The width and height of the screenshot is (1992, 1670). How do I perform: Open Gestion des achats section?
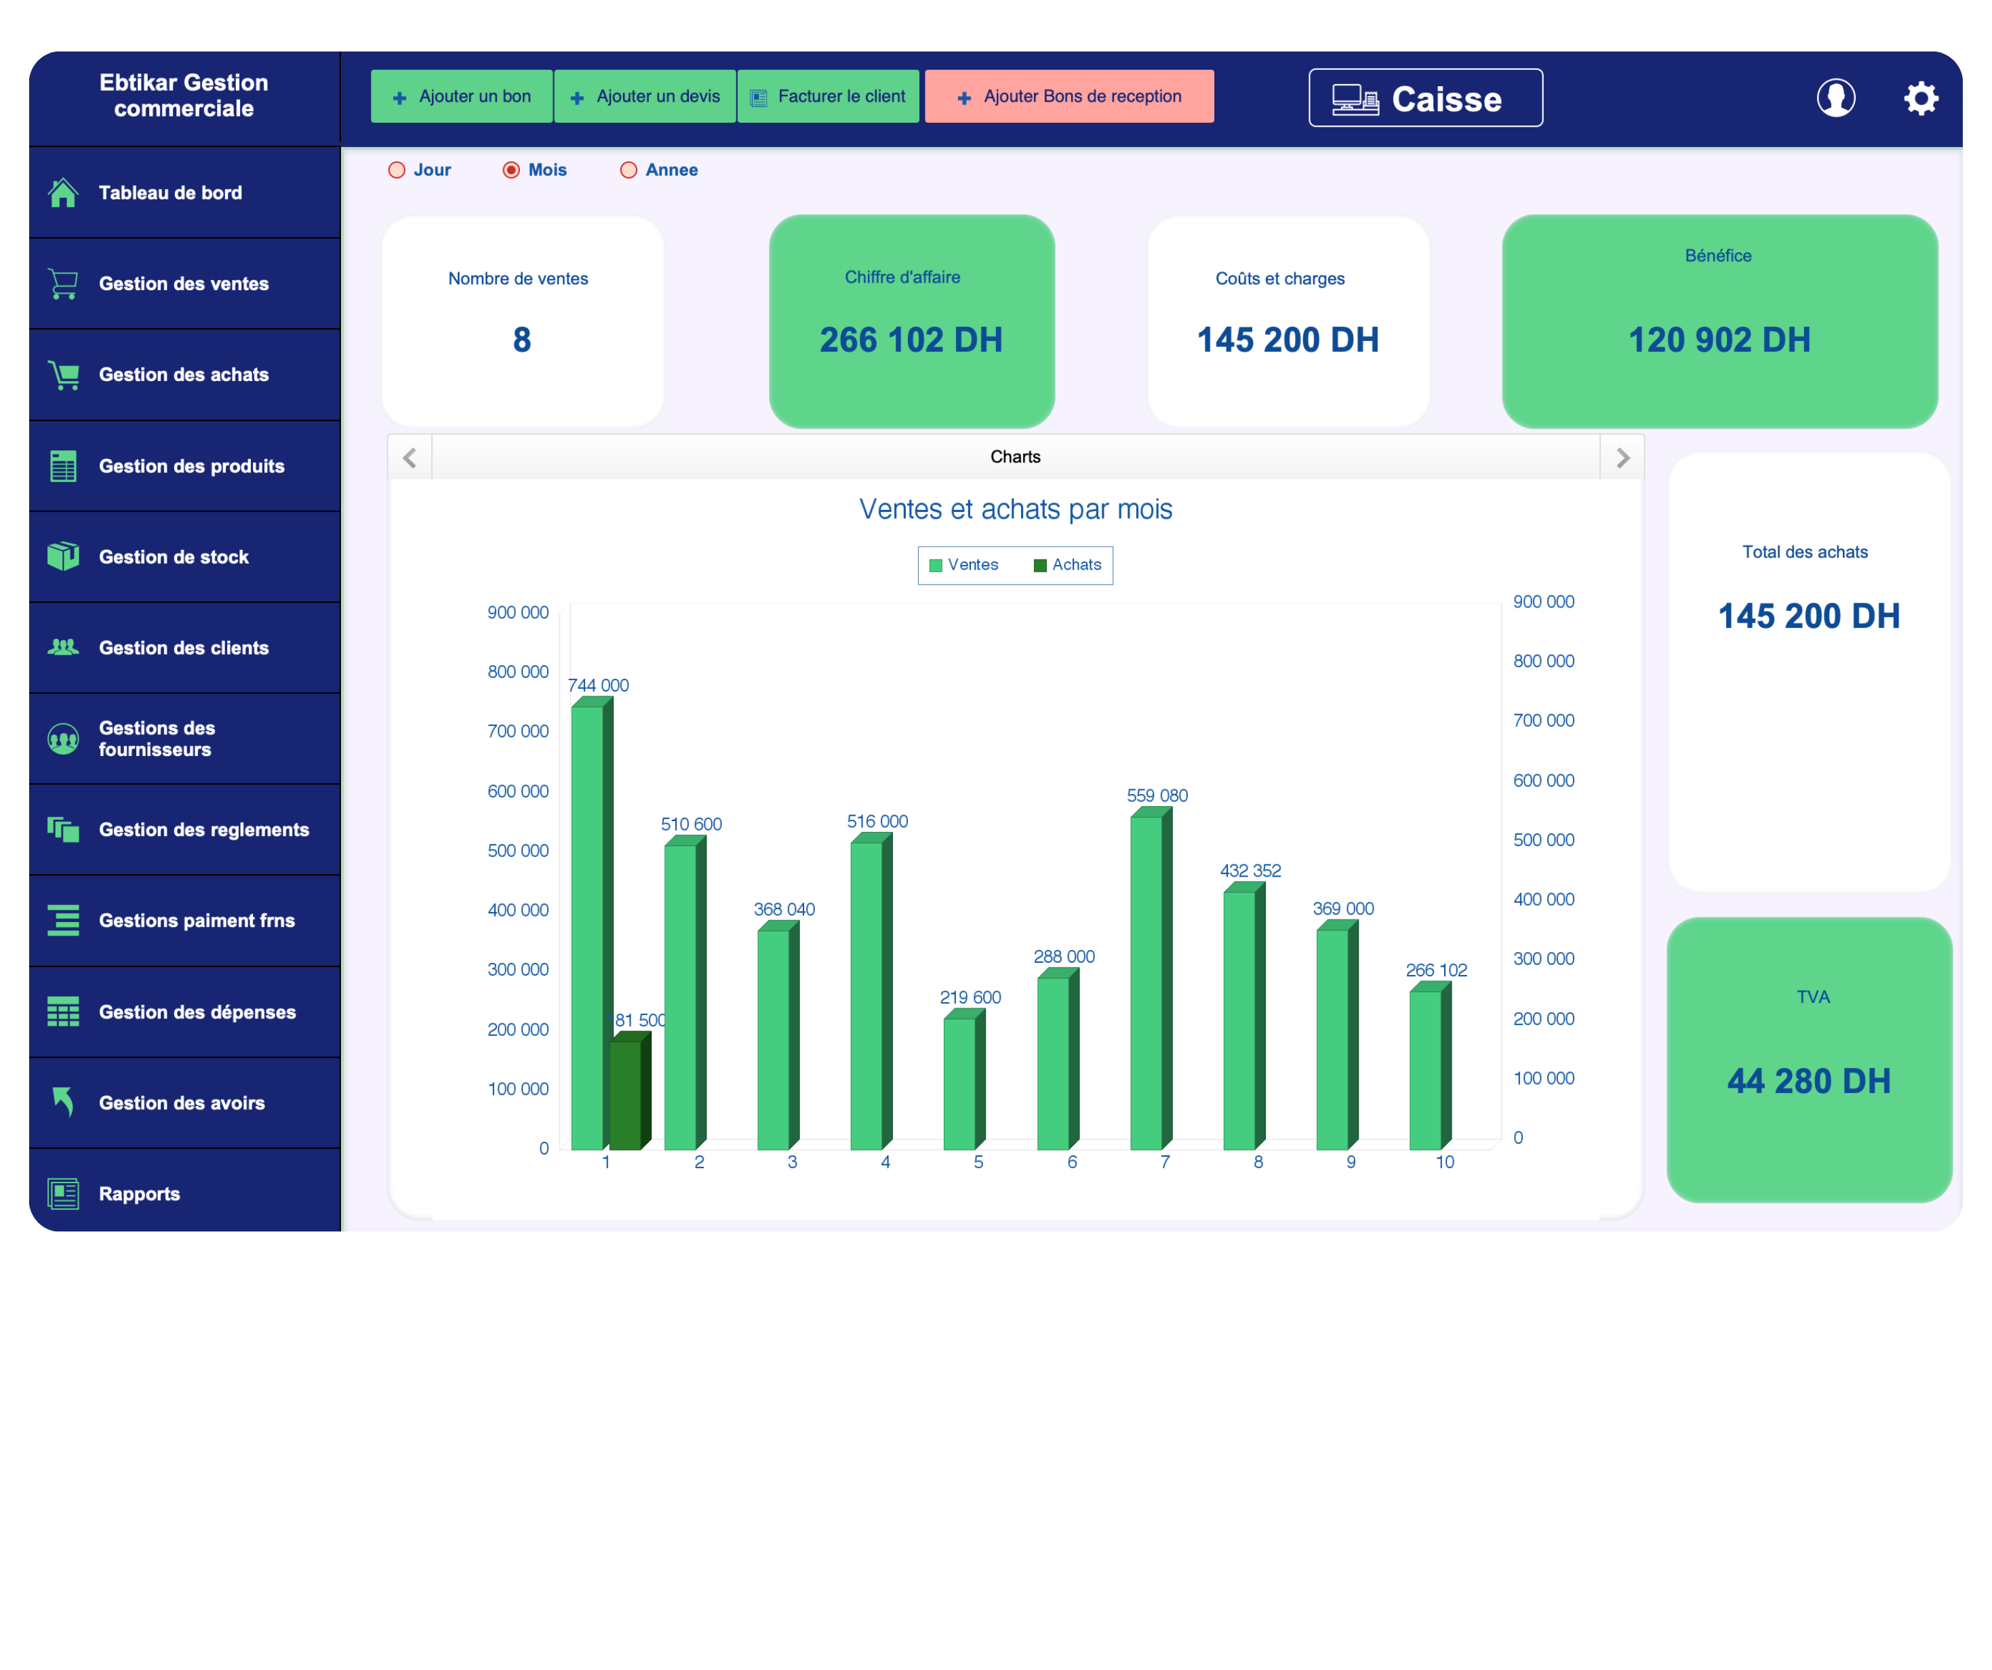pyautogui.click(x=185, y=375)
